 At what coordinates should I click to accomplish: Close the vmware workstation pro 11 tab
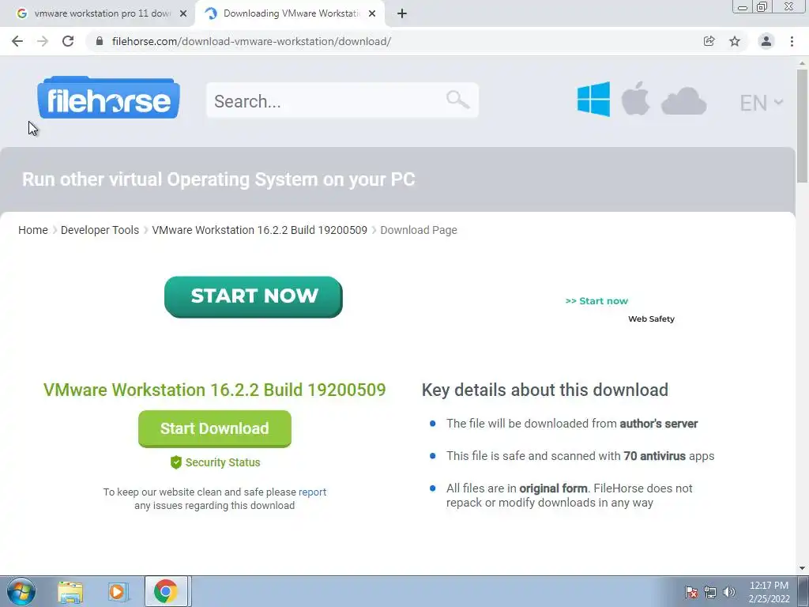tap(183, 14)
